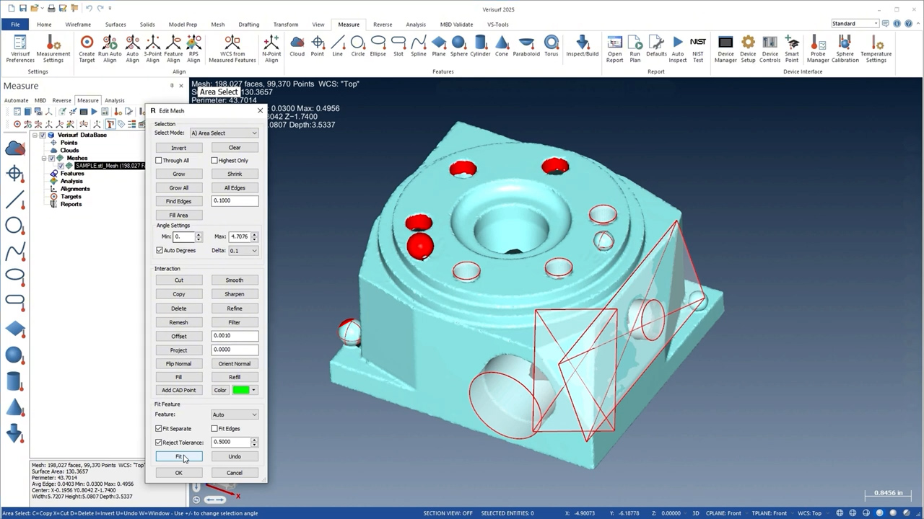Uncheck Fit Separate option
Viewport: 924px width, 519px height.
[x=159, y=428]
